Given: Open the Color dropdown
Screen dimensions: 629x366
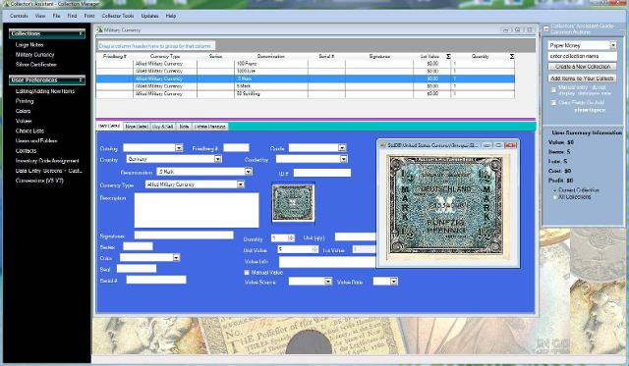Looking at the screenshot, I should click(176, 258).
